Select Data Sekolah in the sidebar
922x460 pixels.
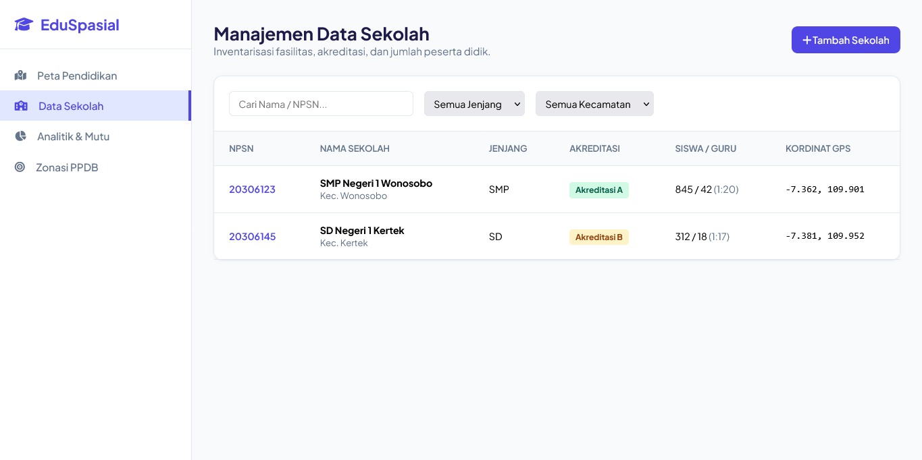95,106
